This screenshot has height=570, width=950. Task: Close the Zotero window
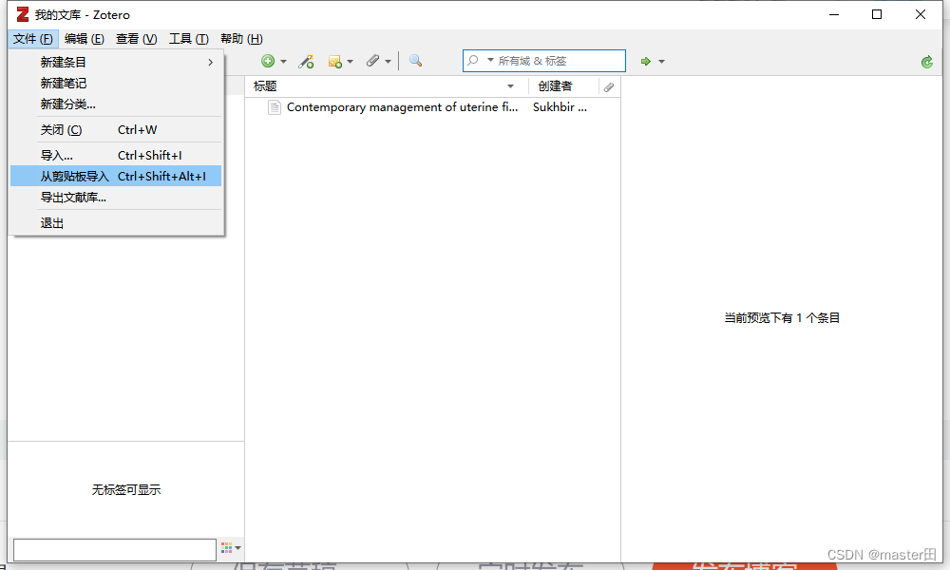921,14
